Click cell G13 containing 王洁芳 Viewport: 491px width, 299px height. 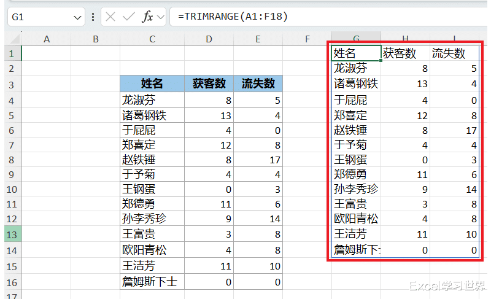(357, 234)
